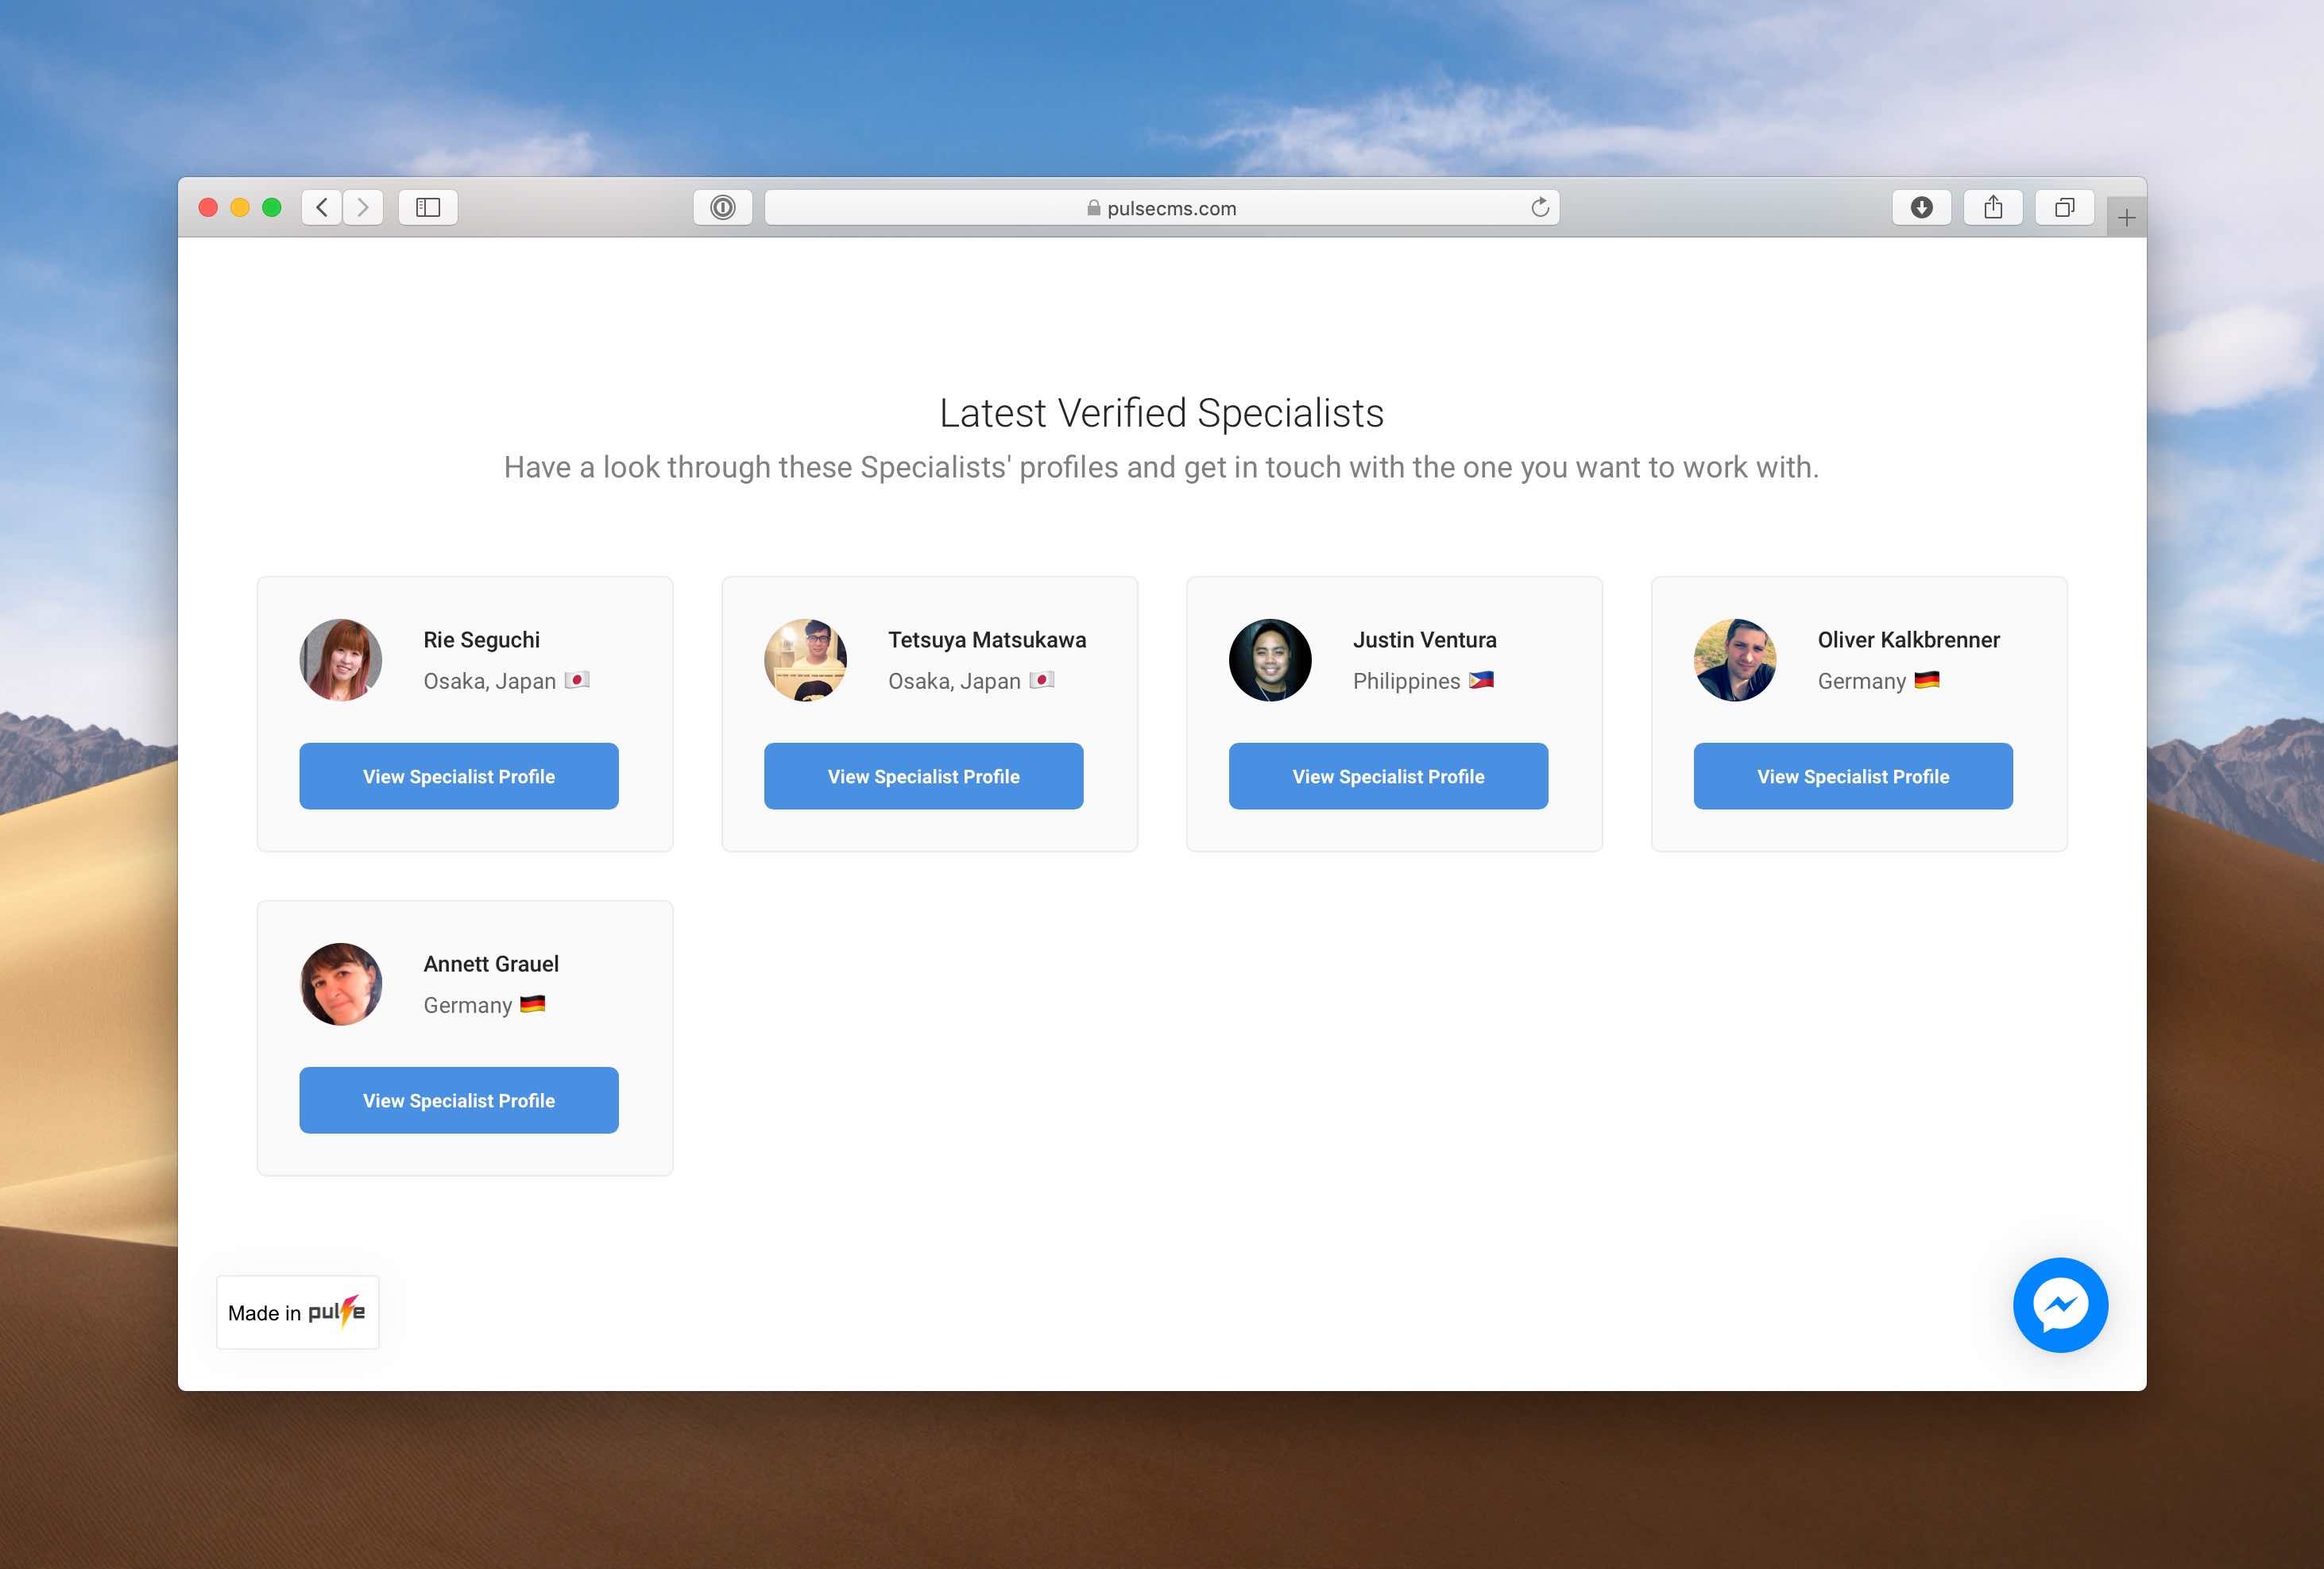Click 'Osaka, Japan' under Rie Seguchi

click(489, 681)
